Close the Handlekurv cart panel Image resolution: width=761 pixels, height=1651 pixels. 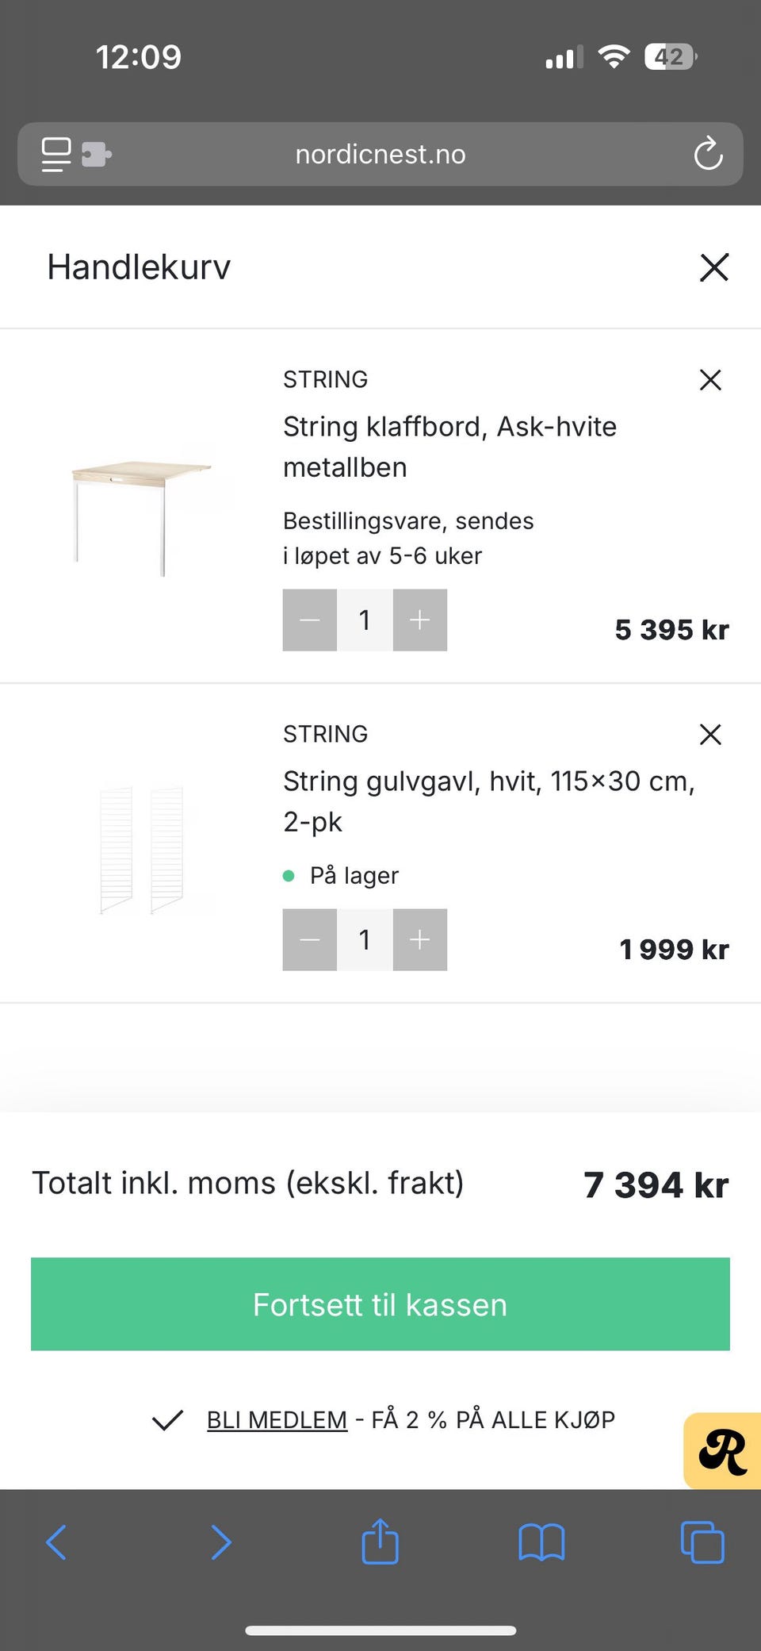pos(713,267)
